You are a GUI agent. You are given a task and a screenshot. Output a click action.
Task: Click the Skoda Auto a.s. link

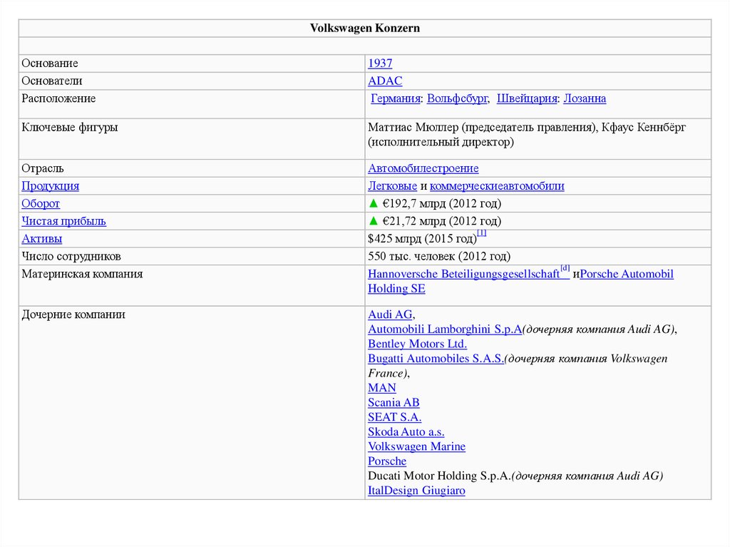(x=406, y=431)
